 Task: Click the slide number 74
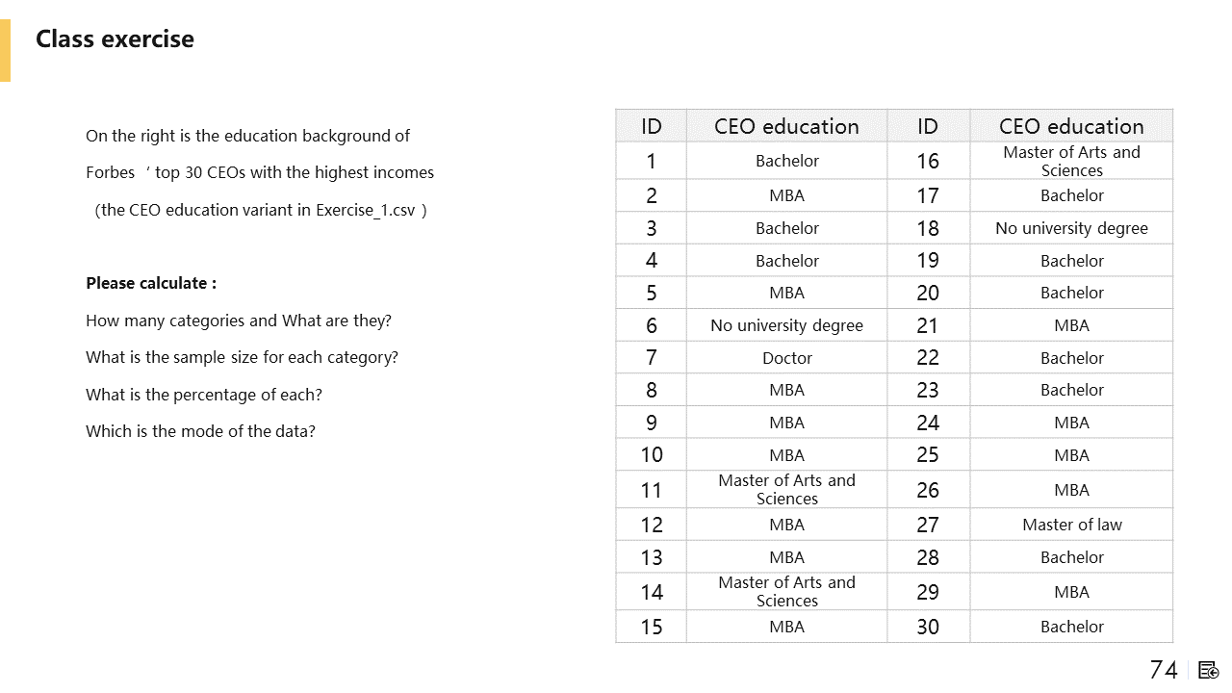[1164, 670]
